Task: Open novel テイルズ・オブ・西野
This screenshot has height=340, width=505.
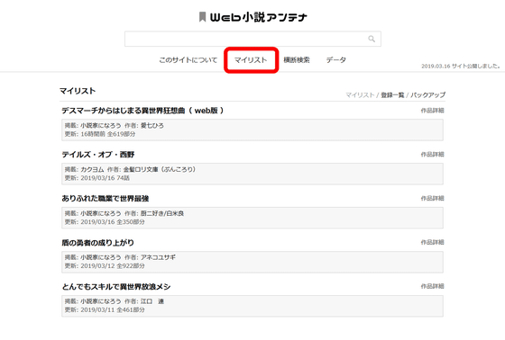Action: click(x=98, y=155)
